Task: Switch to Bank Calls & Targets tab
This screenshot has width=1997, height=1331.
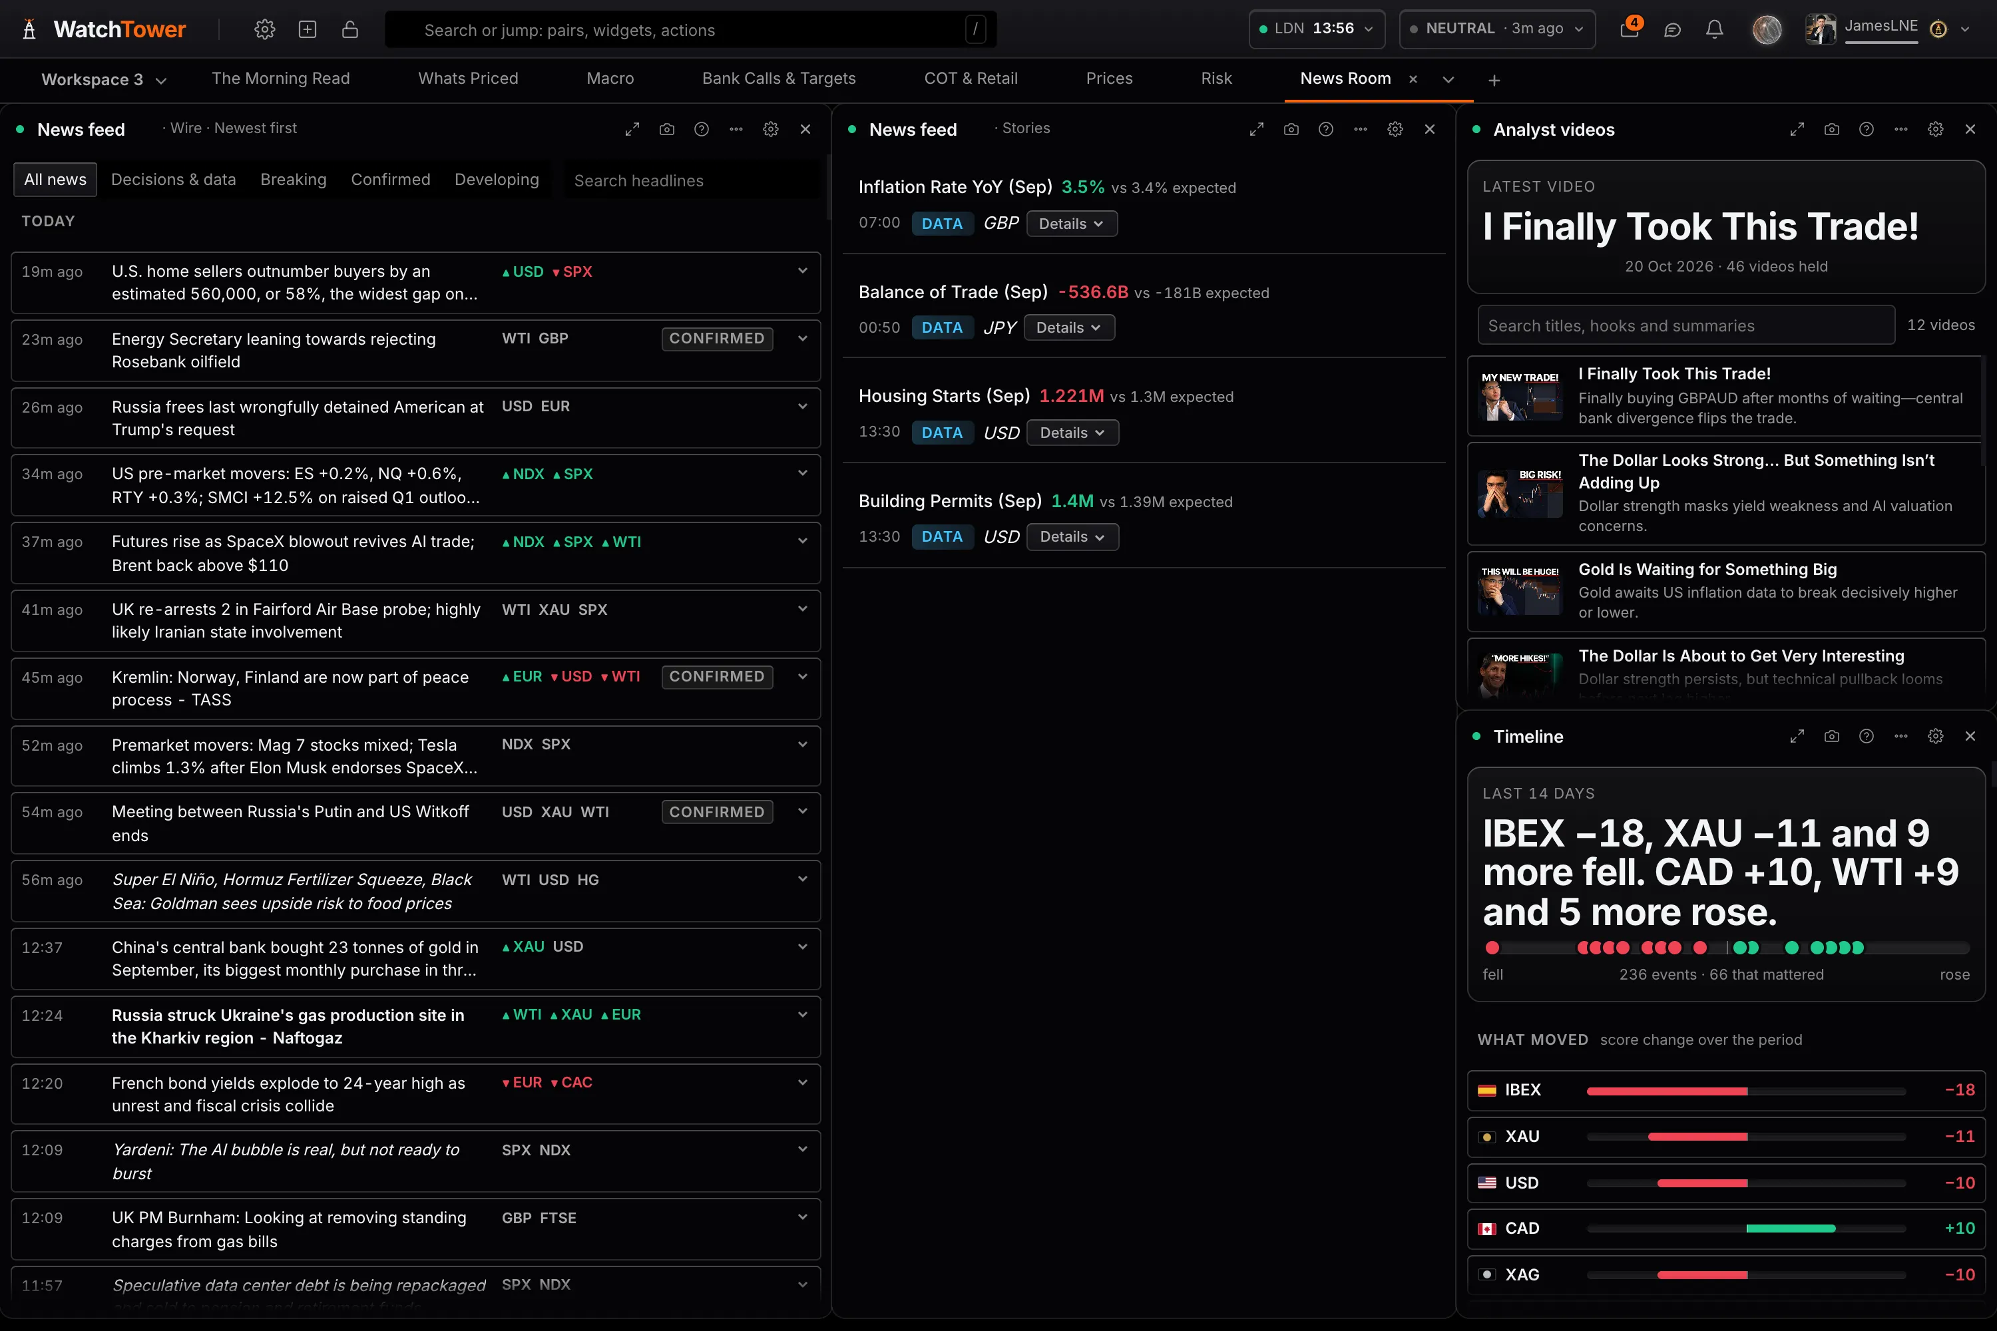Action: pos(779,79)
